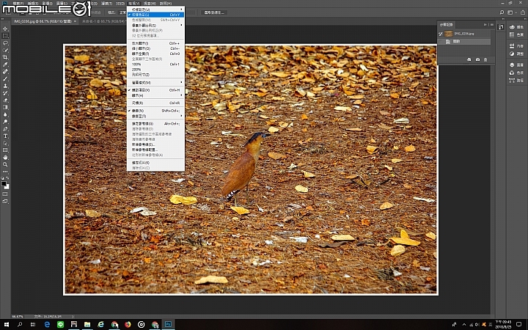528x330 pixels.
Task: Open the Channels collapsed panel button
Action: 516,73
